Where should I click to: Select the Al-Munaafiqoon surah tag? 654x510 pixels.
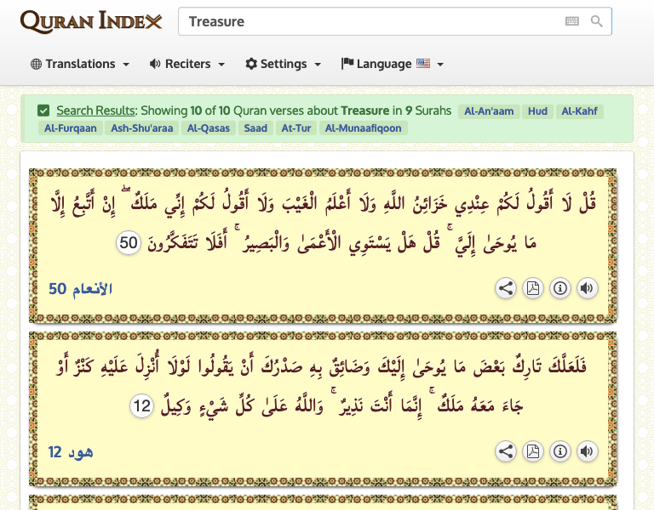coord(364,128)
